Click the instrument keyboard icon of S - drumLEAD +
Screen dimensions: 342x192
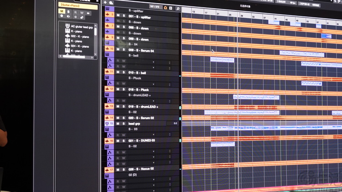(x=107, y=94)
